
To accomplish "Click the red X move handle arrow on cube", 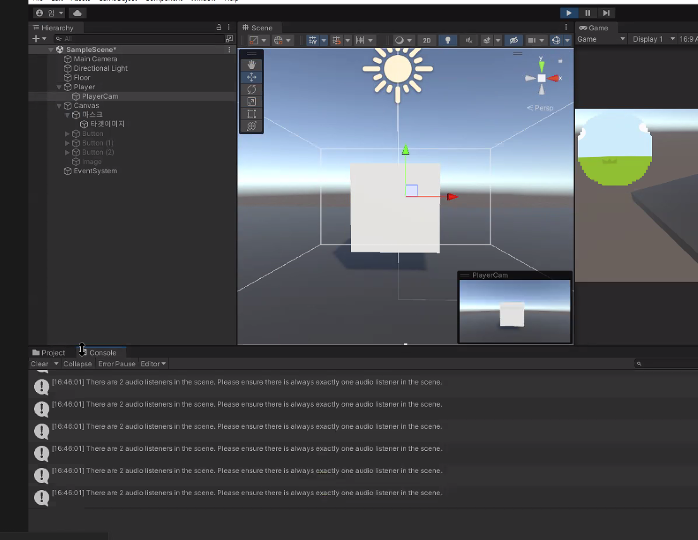I will click(452, 197).
